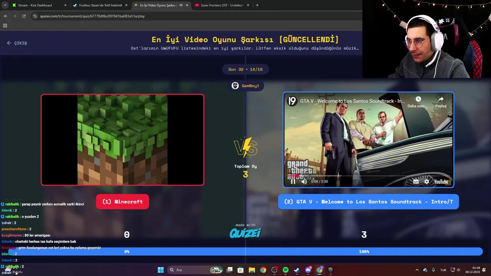Click chat message from preacherofdune

pos(16,229)
